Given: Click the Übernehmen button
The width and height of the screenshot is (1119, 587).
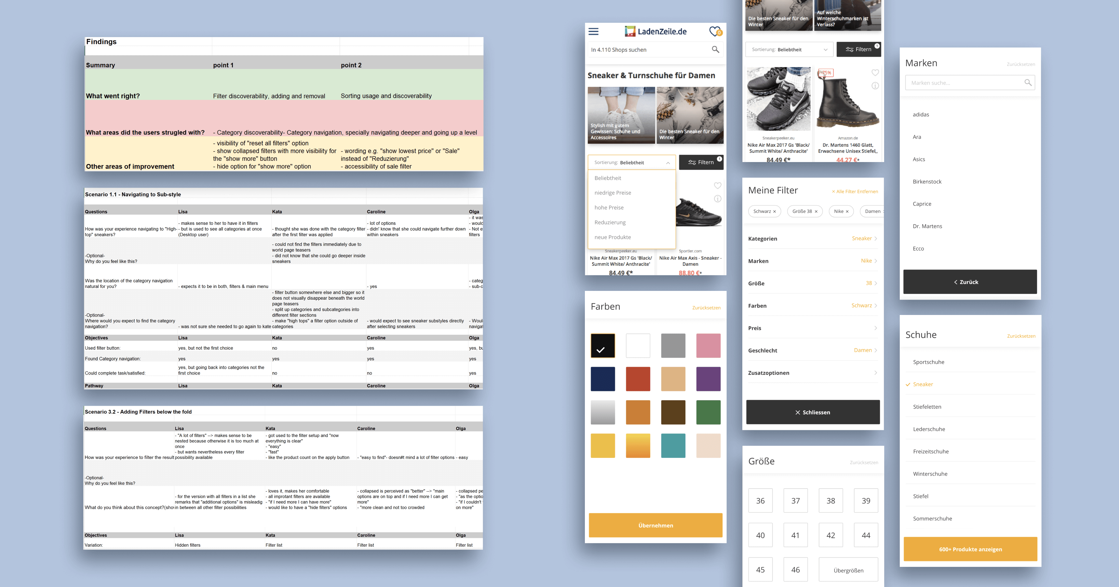Looking at the screenshot, I should (x=655, y=525).
